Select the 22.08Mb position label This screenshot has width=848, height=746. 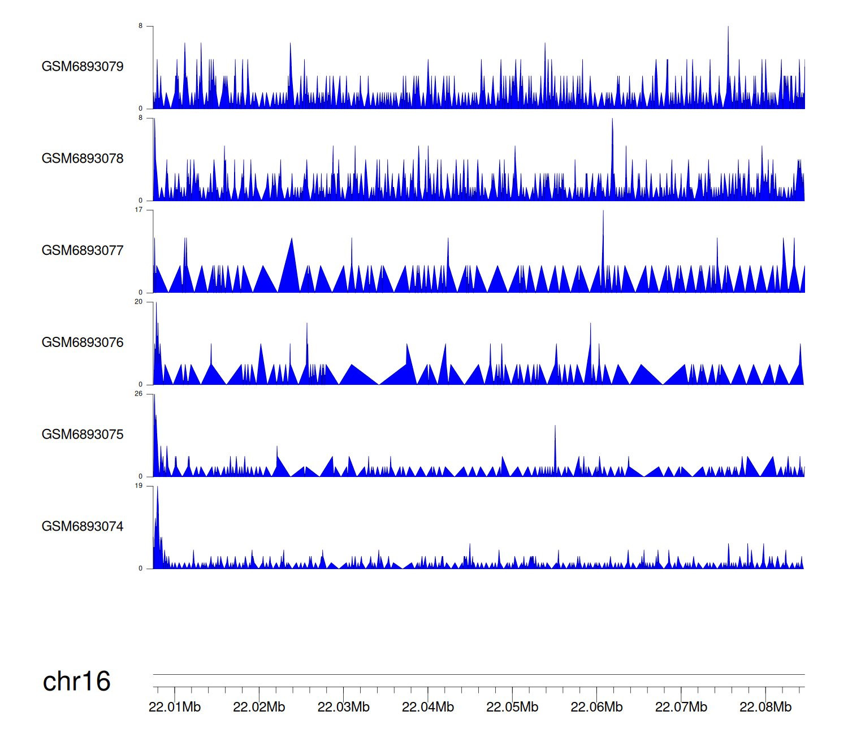(765, 707)
